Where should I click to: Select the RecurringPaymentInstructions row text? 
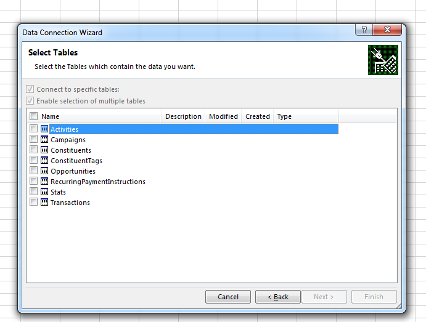click(98, 182)
